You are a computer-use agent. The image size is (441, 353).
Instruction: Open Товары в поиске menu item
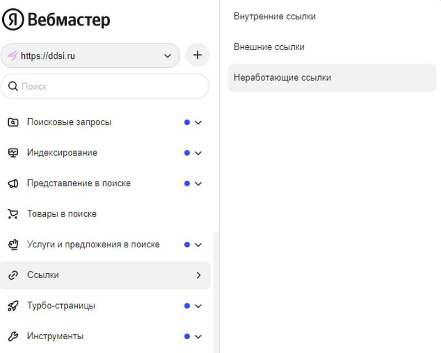(105, 214)
